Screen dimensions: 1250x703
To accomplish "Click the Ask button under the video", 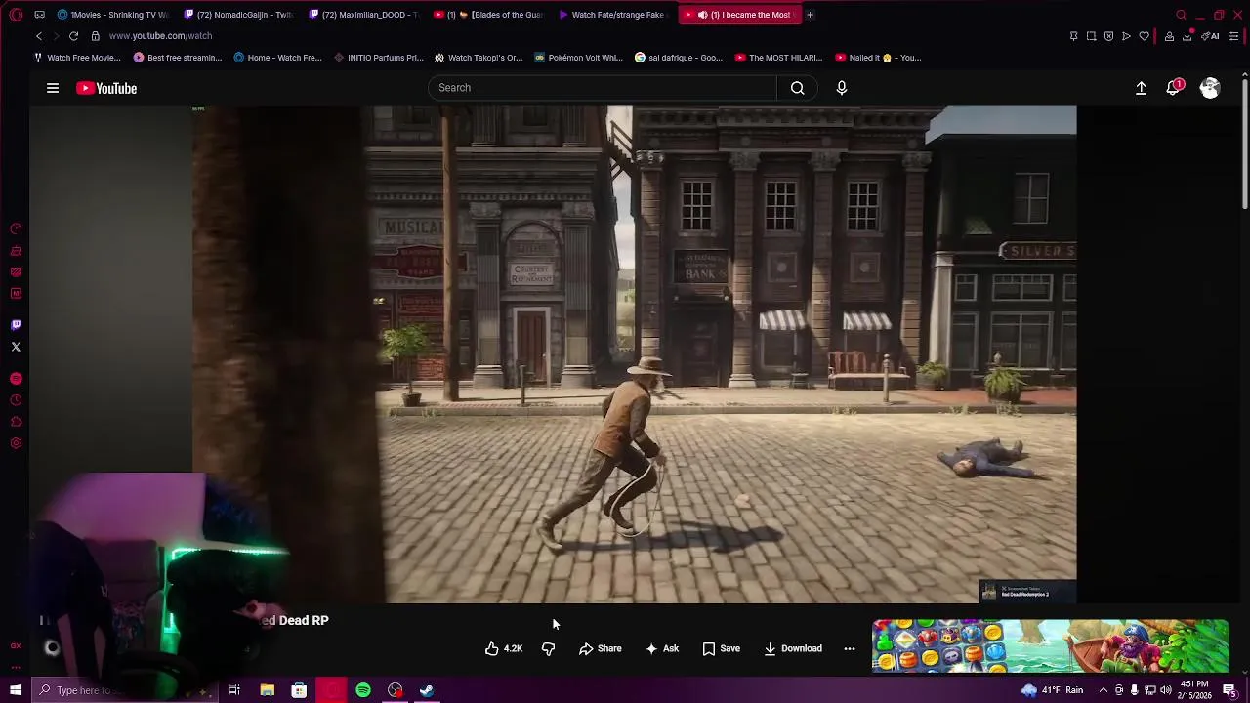I will point(661,648).
